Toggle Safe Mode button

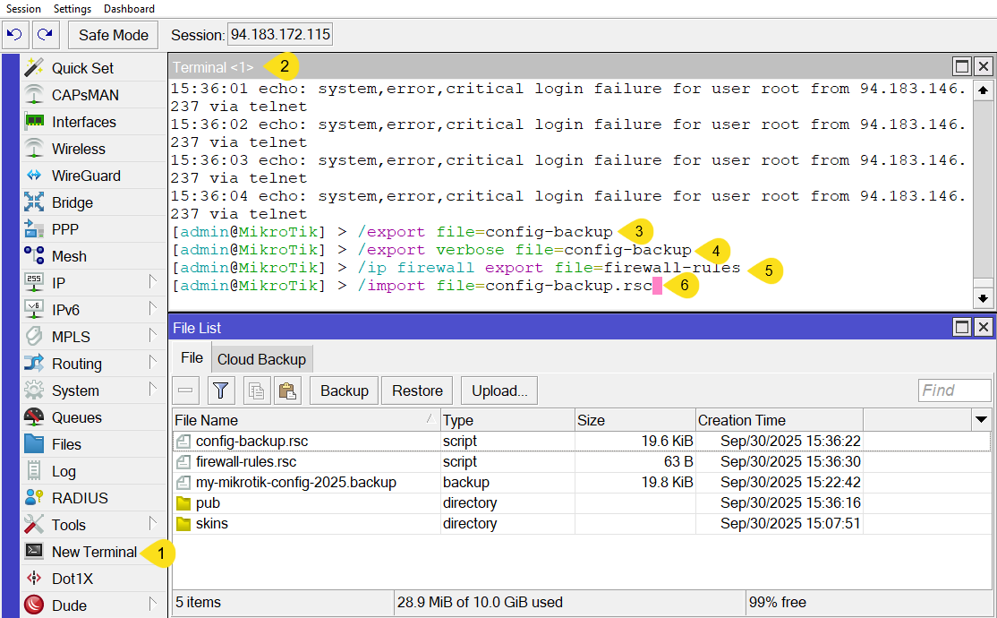(x=113, y=35)
